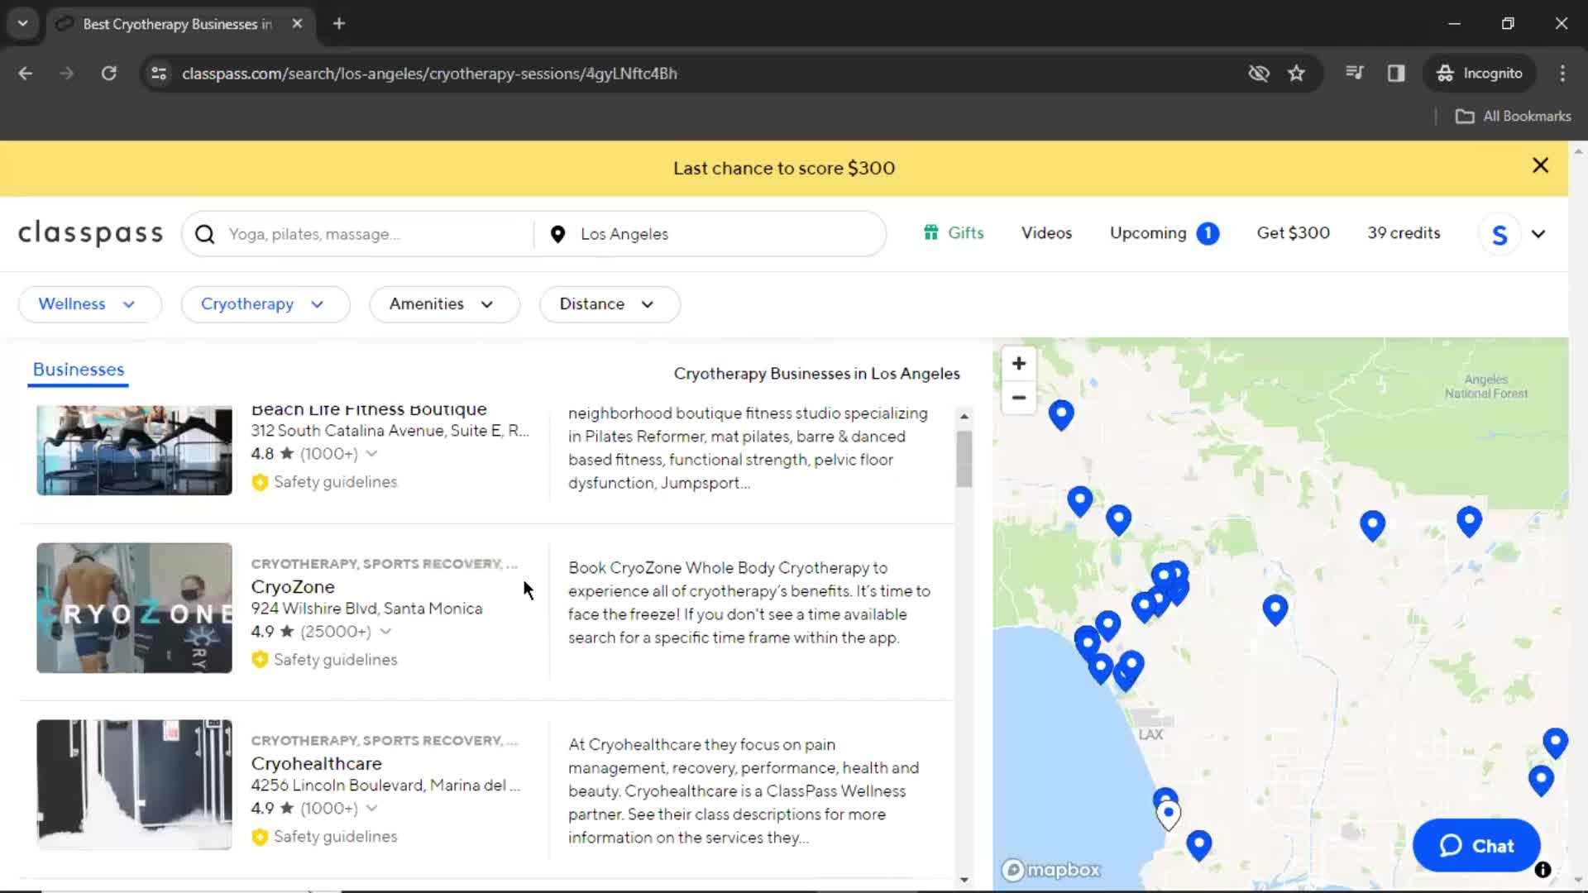Click CryoZone category label CRYOTHERAPY, SPORTS RECOVERY

point(385,564)
